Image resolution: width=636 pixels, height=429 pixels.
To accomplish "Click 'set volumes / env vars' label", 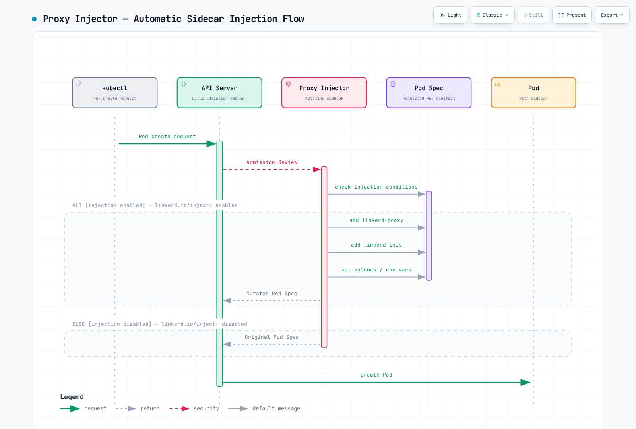I will pos(376,270).
